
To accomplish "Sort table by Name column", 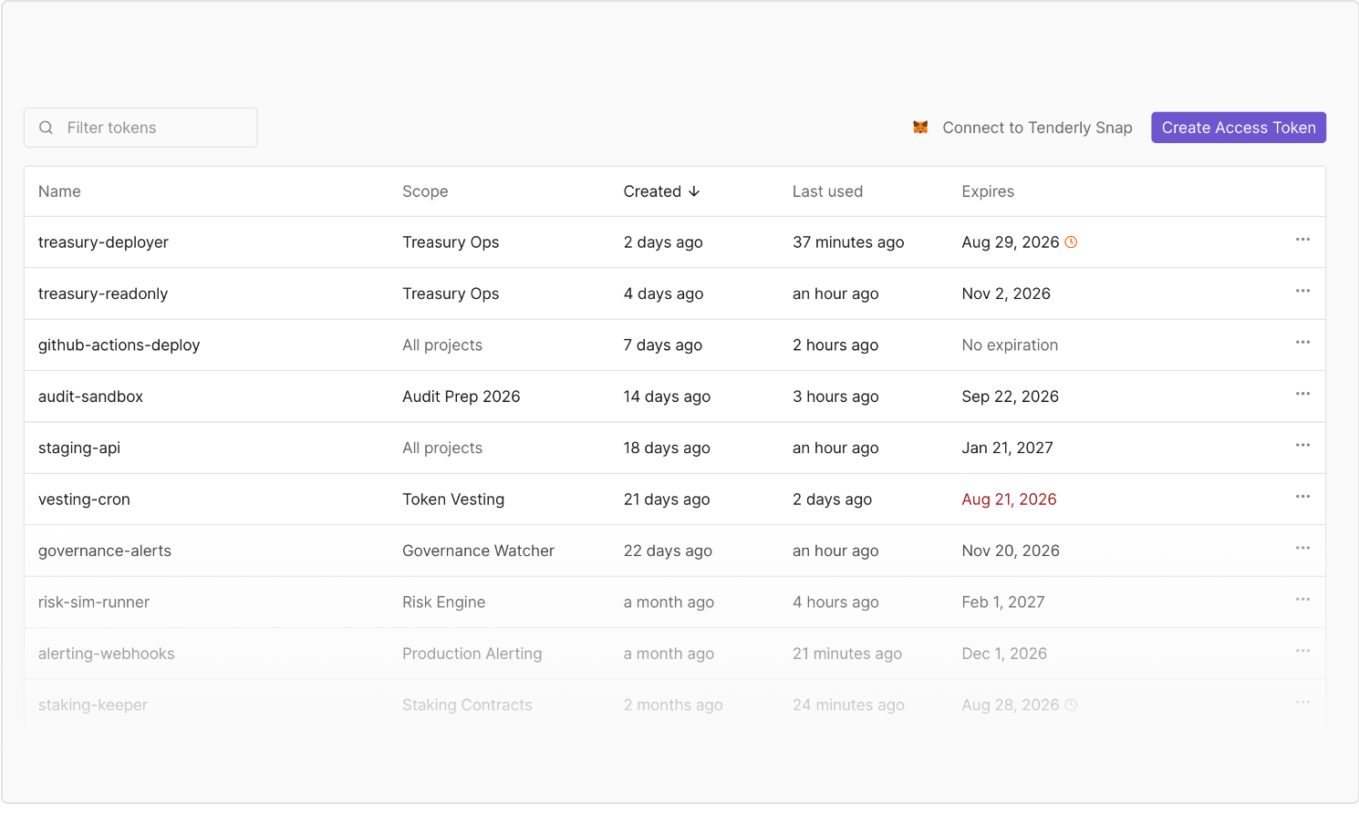I will click(x=59, y=191).
